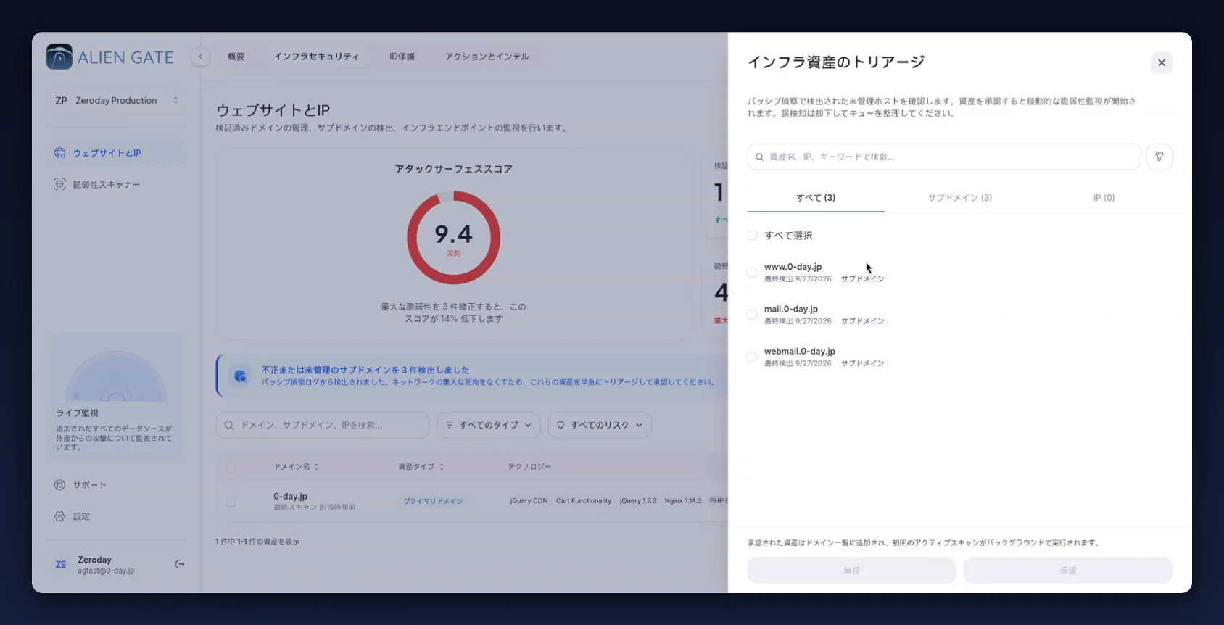Click the ZE user avatar
The width and height of the screenshot is (1224, 625).
coord(61,564)
